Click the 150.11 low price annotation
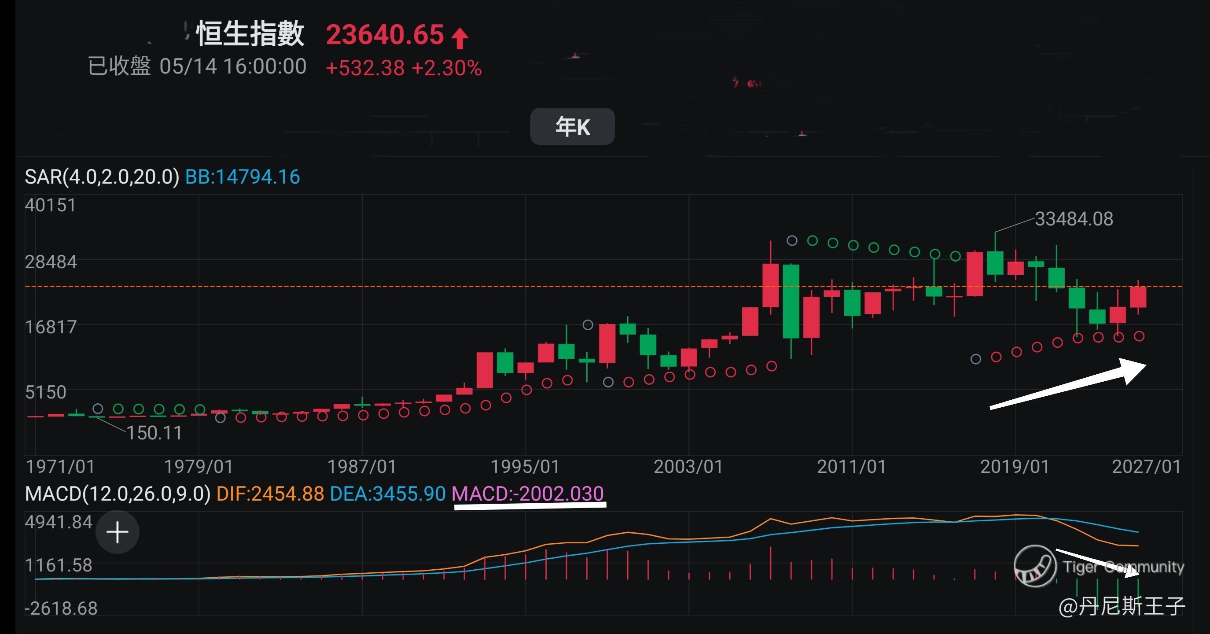The width and height of the screenshot is (1210, 634). click(x=154, y=433)
